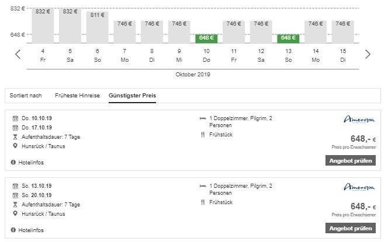Click the info icon in first offer
Screen dimensions: 388x242
[13, 163]
